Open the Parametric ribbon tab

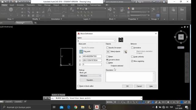(31, 5)
